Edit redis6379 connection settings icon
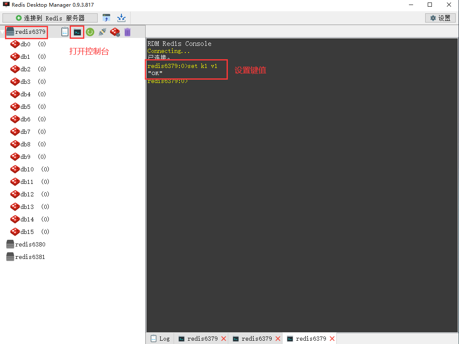Screen dimensions: 459x344 coord(115,32)
